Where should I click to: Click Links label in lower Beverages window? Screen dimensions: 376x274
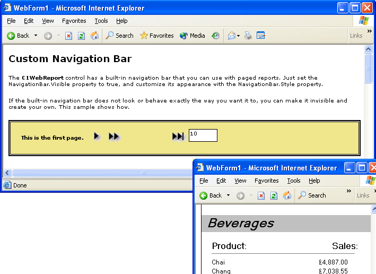[x=363, y=195]
